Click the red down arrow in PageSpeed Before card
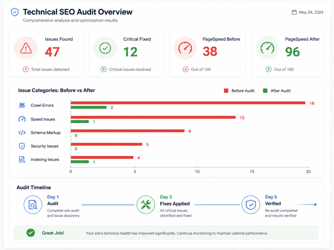 pyautogui.click(x=185, y=69)
